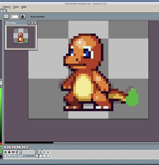Play the animation from the timeline
The width and height of the screenshot is (159, 165).
16,147
